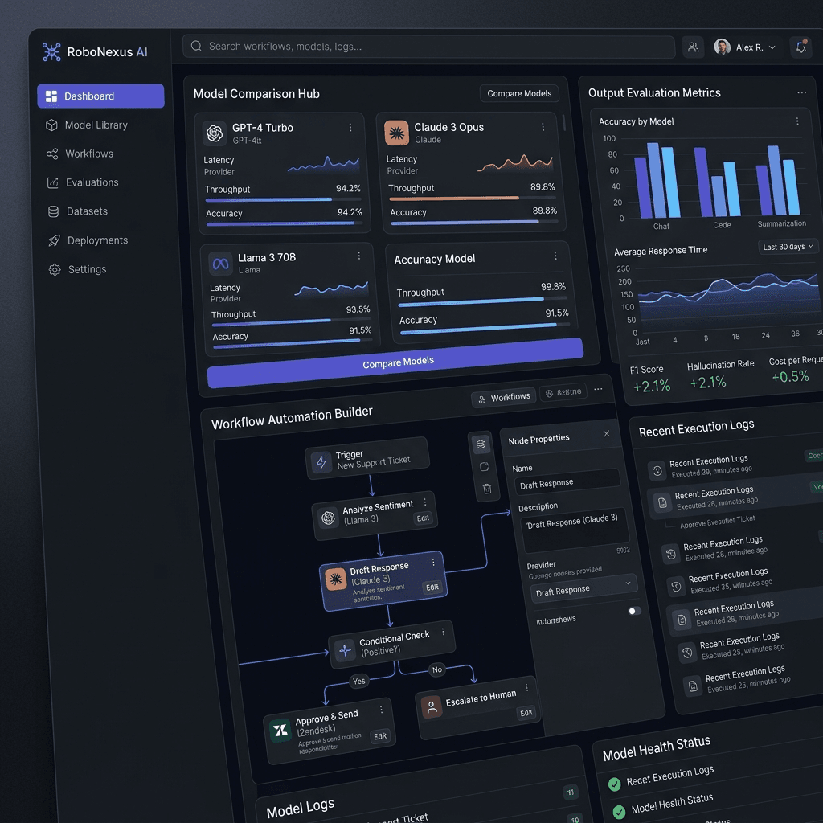The image size is (823, 823).
Task: Click the Settings gear icon in sidebar
Action: click(55, 270)
